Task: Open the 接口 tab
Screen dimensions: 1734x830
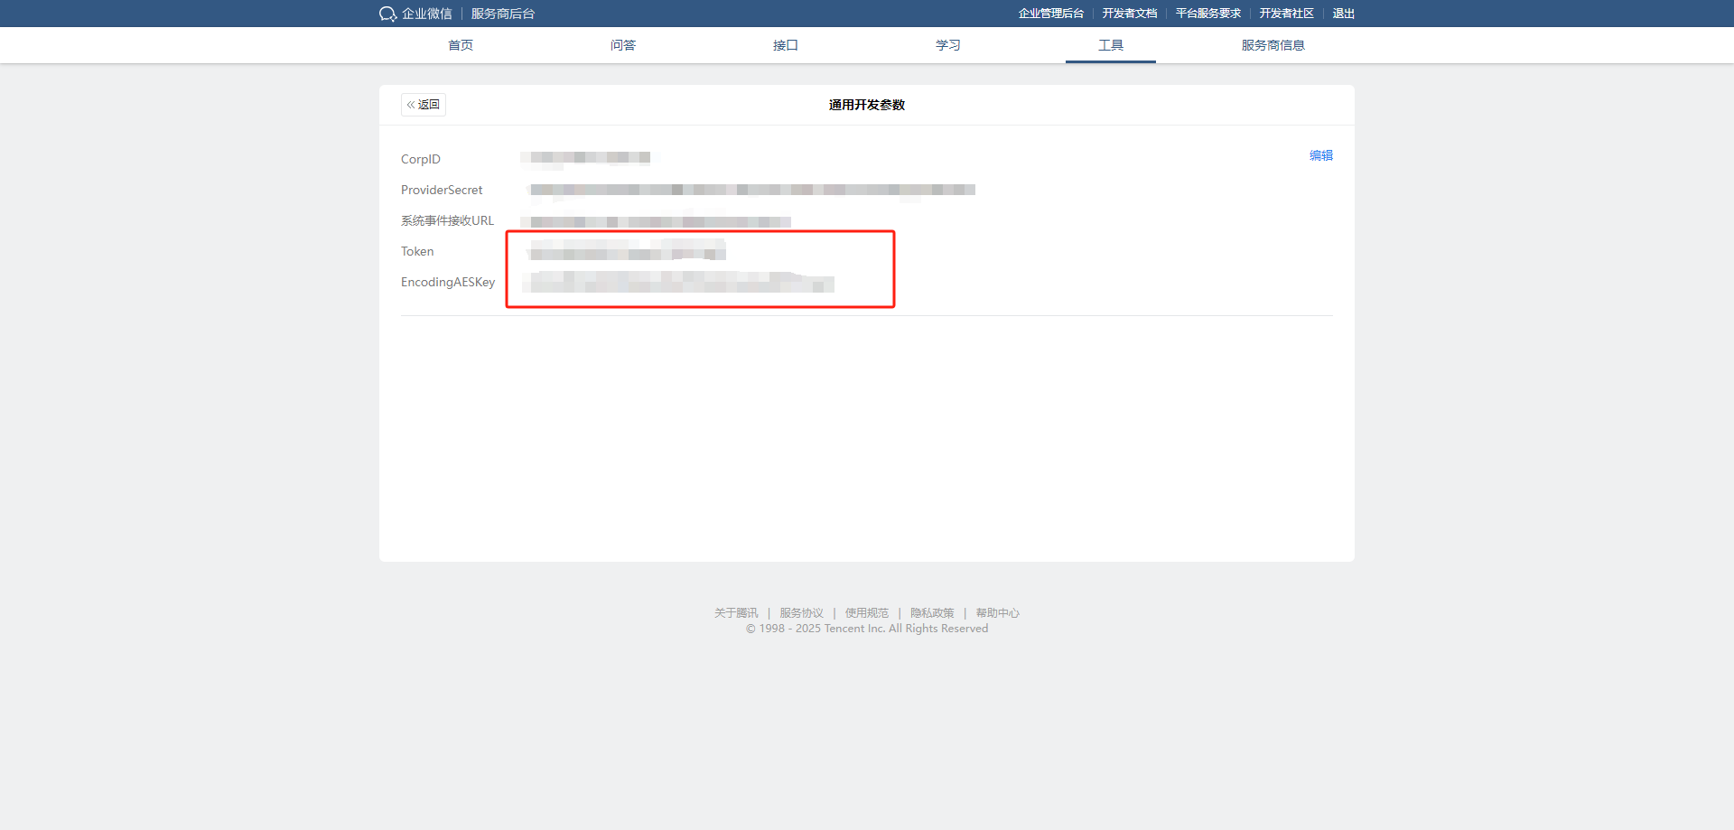Action: pos(786,45)
